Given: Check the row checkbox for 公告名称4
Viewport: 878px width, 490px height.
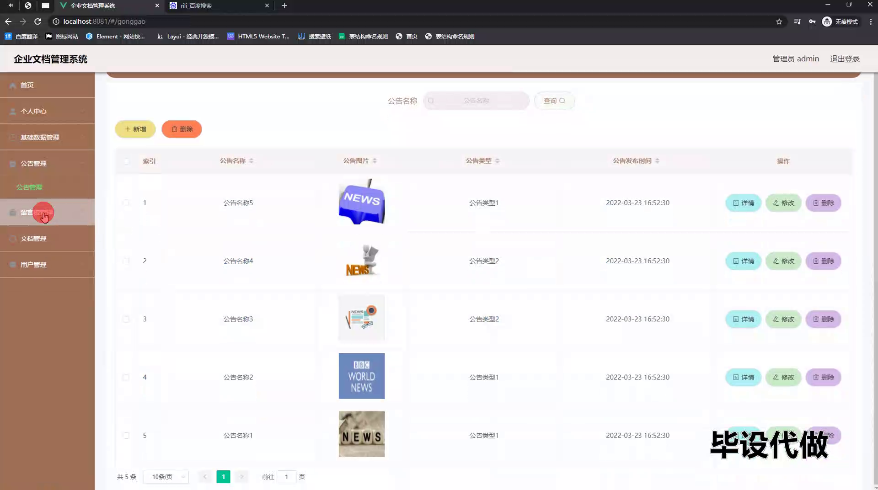Looking at the screenshot, I should click(x=126, y=261).
